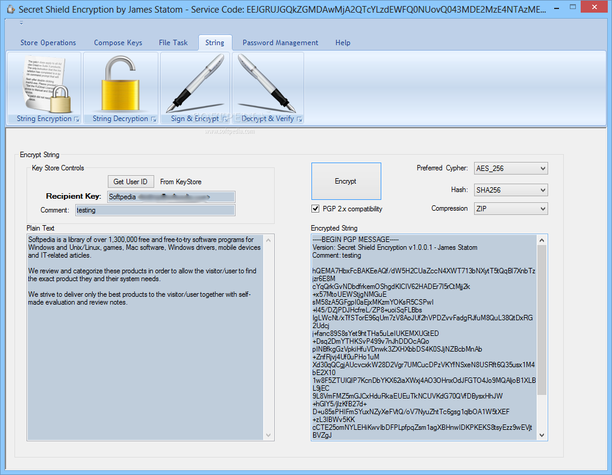
Task: Click the Encrypted String scrollbar down arrow
Action: point(542,435)
